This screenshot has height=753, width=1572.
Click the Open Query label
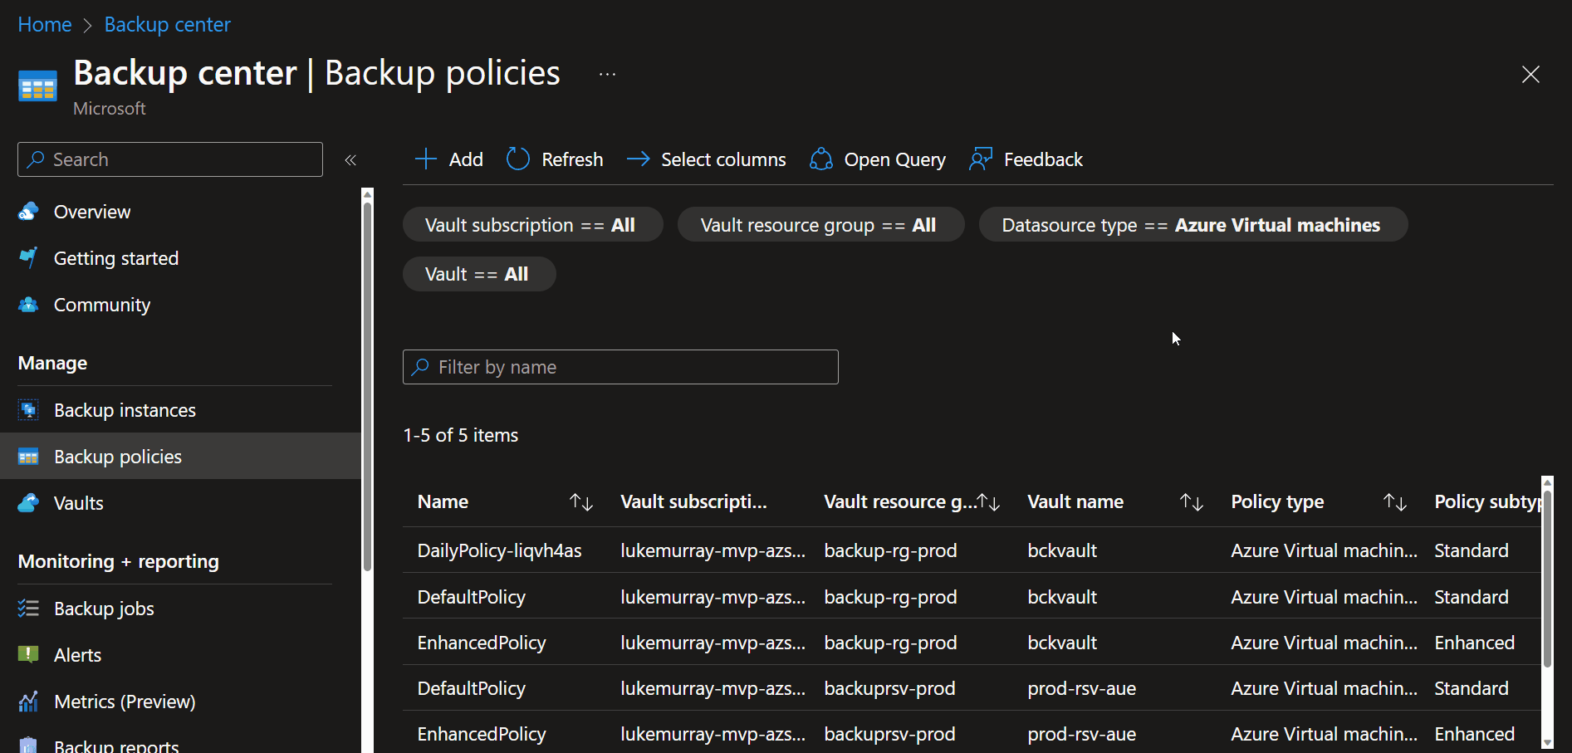(x=894, y=159)
